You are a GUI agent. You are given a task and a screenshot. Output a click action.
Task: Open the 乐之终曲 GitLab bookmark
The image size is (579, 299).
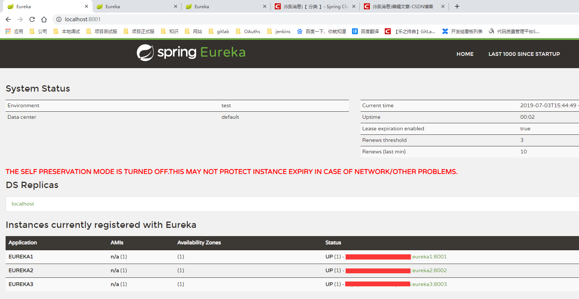tap(410, 31)
